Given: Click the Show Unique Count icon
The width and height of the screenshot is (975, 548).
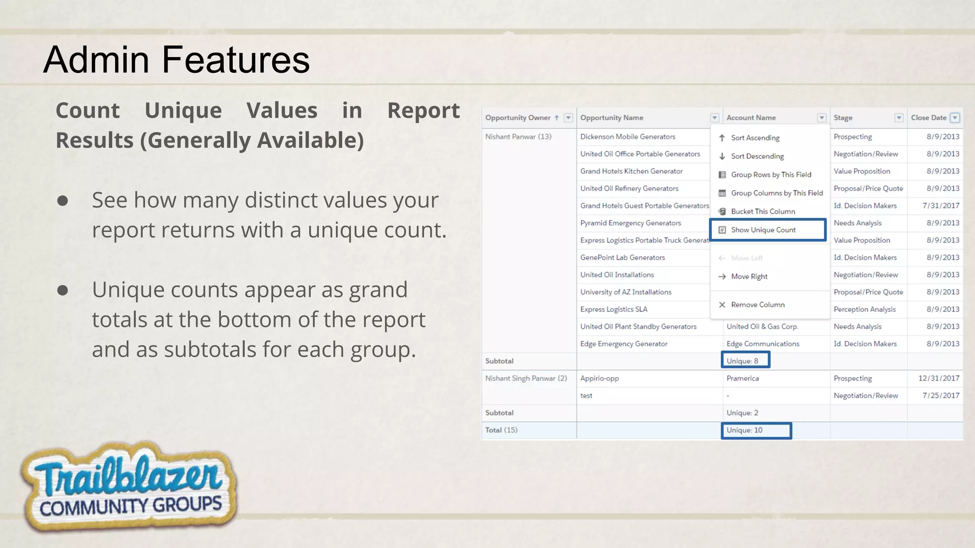Looking at the screenshot, I should [722, 230].
